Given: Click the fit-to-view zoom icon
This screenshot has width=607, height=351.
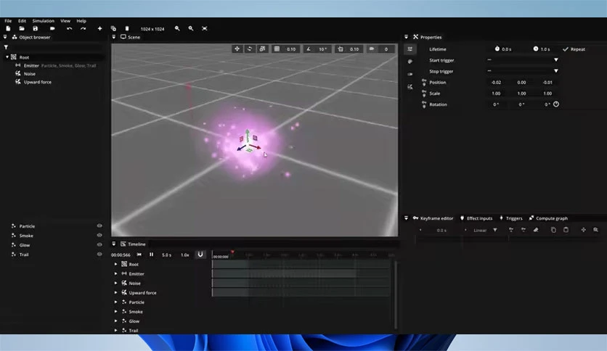Looking at the screenshot, I should coord(205,28).
